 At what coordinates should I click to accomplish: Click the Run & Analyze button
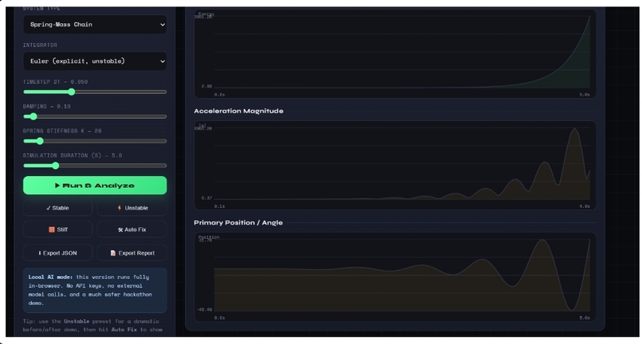click(95, 186)
